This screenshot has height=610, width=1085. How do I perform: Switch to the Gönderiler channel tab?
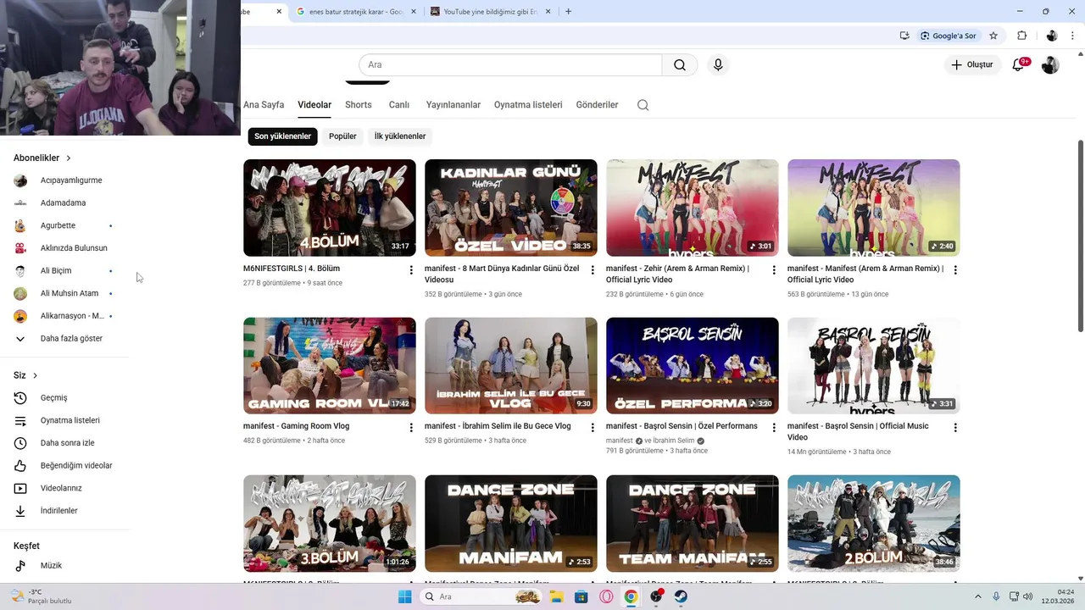click(597, 105)
